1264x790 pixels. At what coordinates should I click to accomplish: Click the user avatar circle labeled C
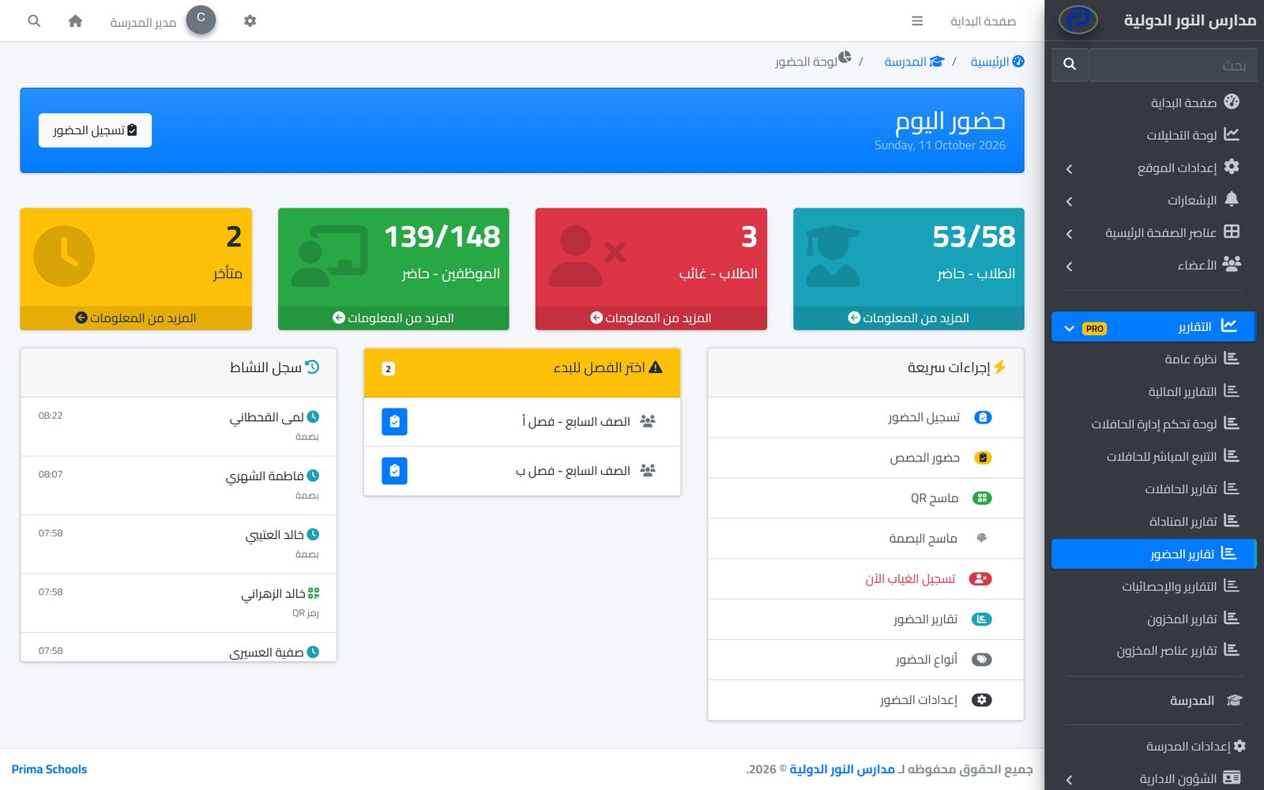click(201, 20)
